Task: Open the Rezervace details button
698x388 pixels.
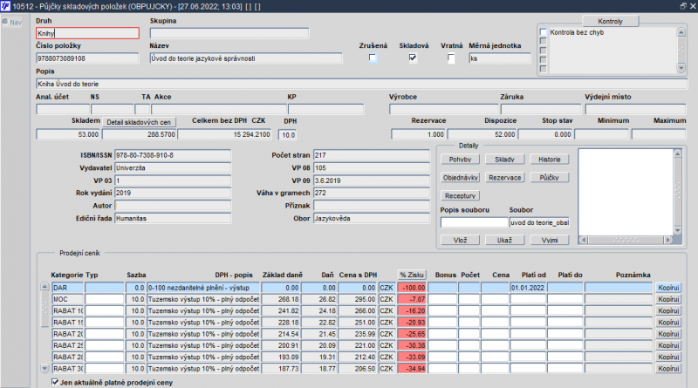Action: pyautogui.click(x=505, y=178)
